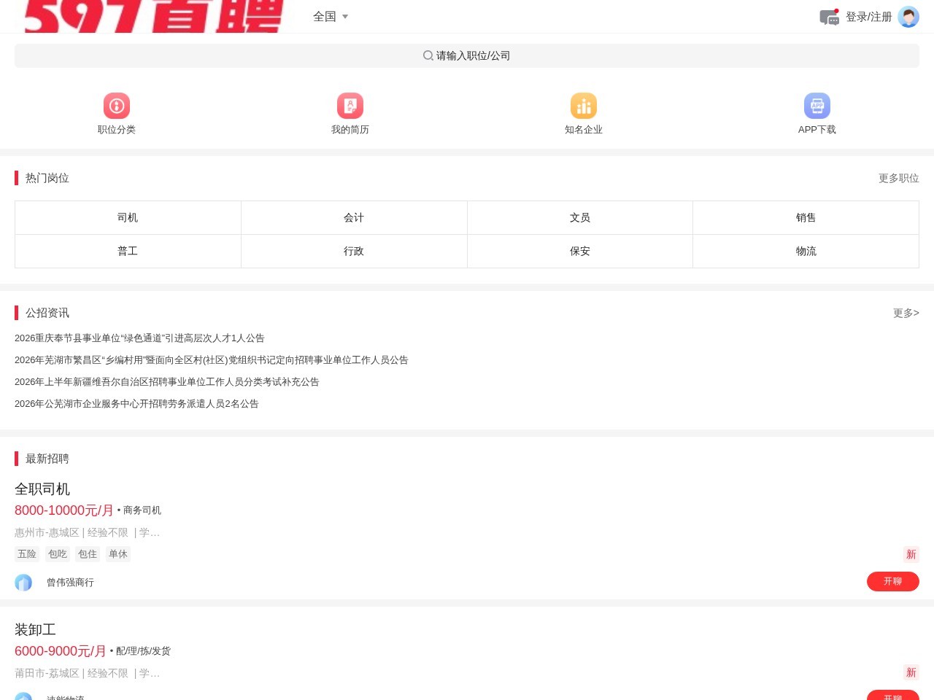Select the 司机 hot job category
The width and height of the screenshot is (934, 700).
pyautogui.click(x=127, y=217)
